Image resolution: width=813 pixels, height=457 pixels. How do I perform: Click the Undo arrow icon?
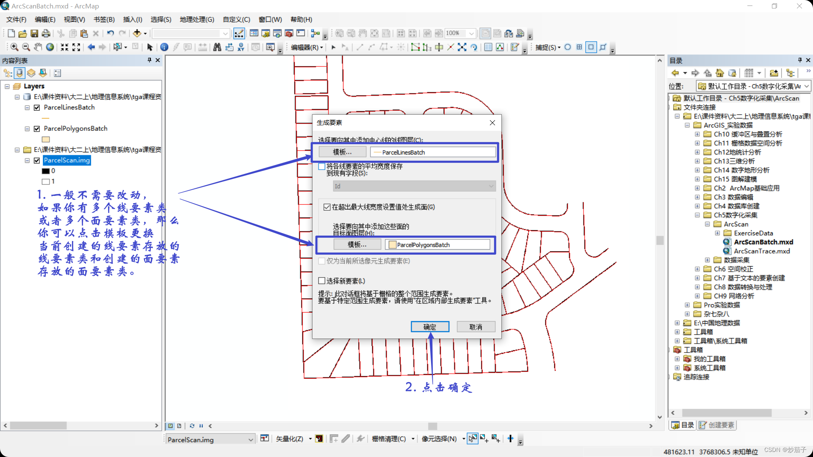point(110,33)
